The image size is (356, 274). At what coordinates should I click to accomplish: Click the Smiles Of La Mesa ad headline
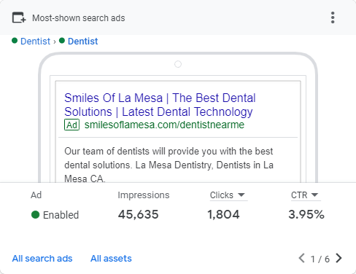[160, 105]
